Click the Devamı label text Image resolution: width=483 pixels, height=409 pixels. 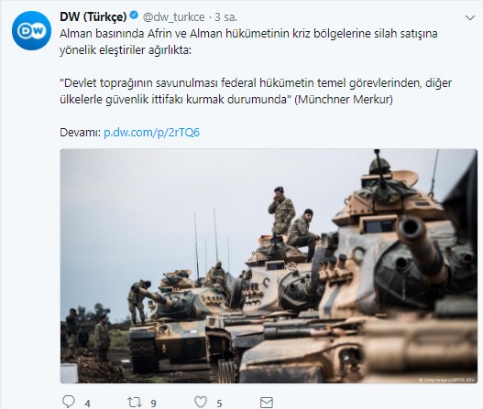click(81, 133)
